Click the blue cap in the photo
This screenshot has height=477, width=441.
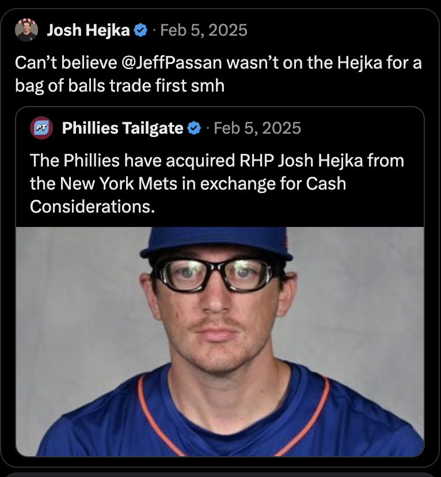tap(216, 242)
